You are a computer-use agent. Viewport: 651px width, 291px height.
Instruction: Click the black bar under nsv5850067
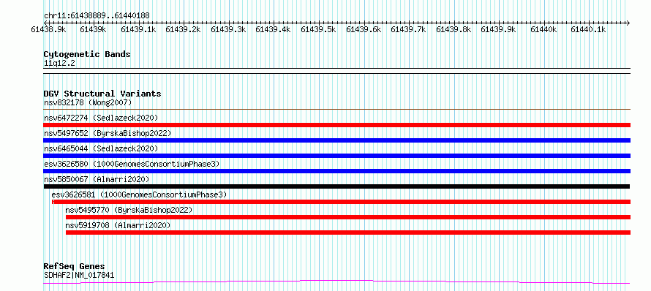[x=336, y=186]
